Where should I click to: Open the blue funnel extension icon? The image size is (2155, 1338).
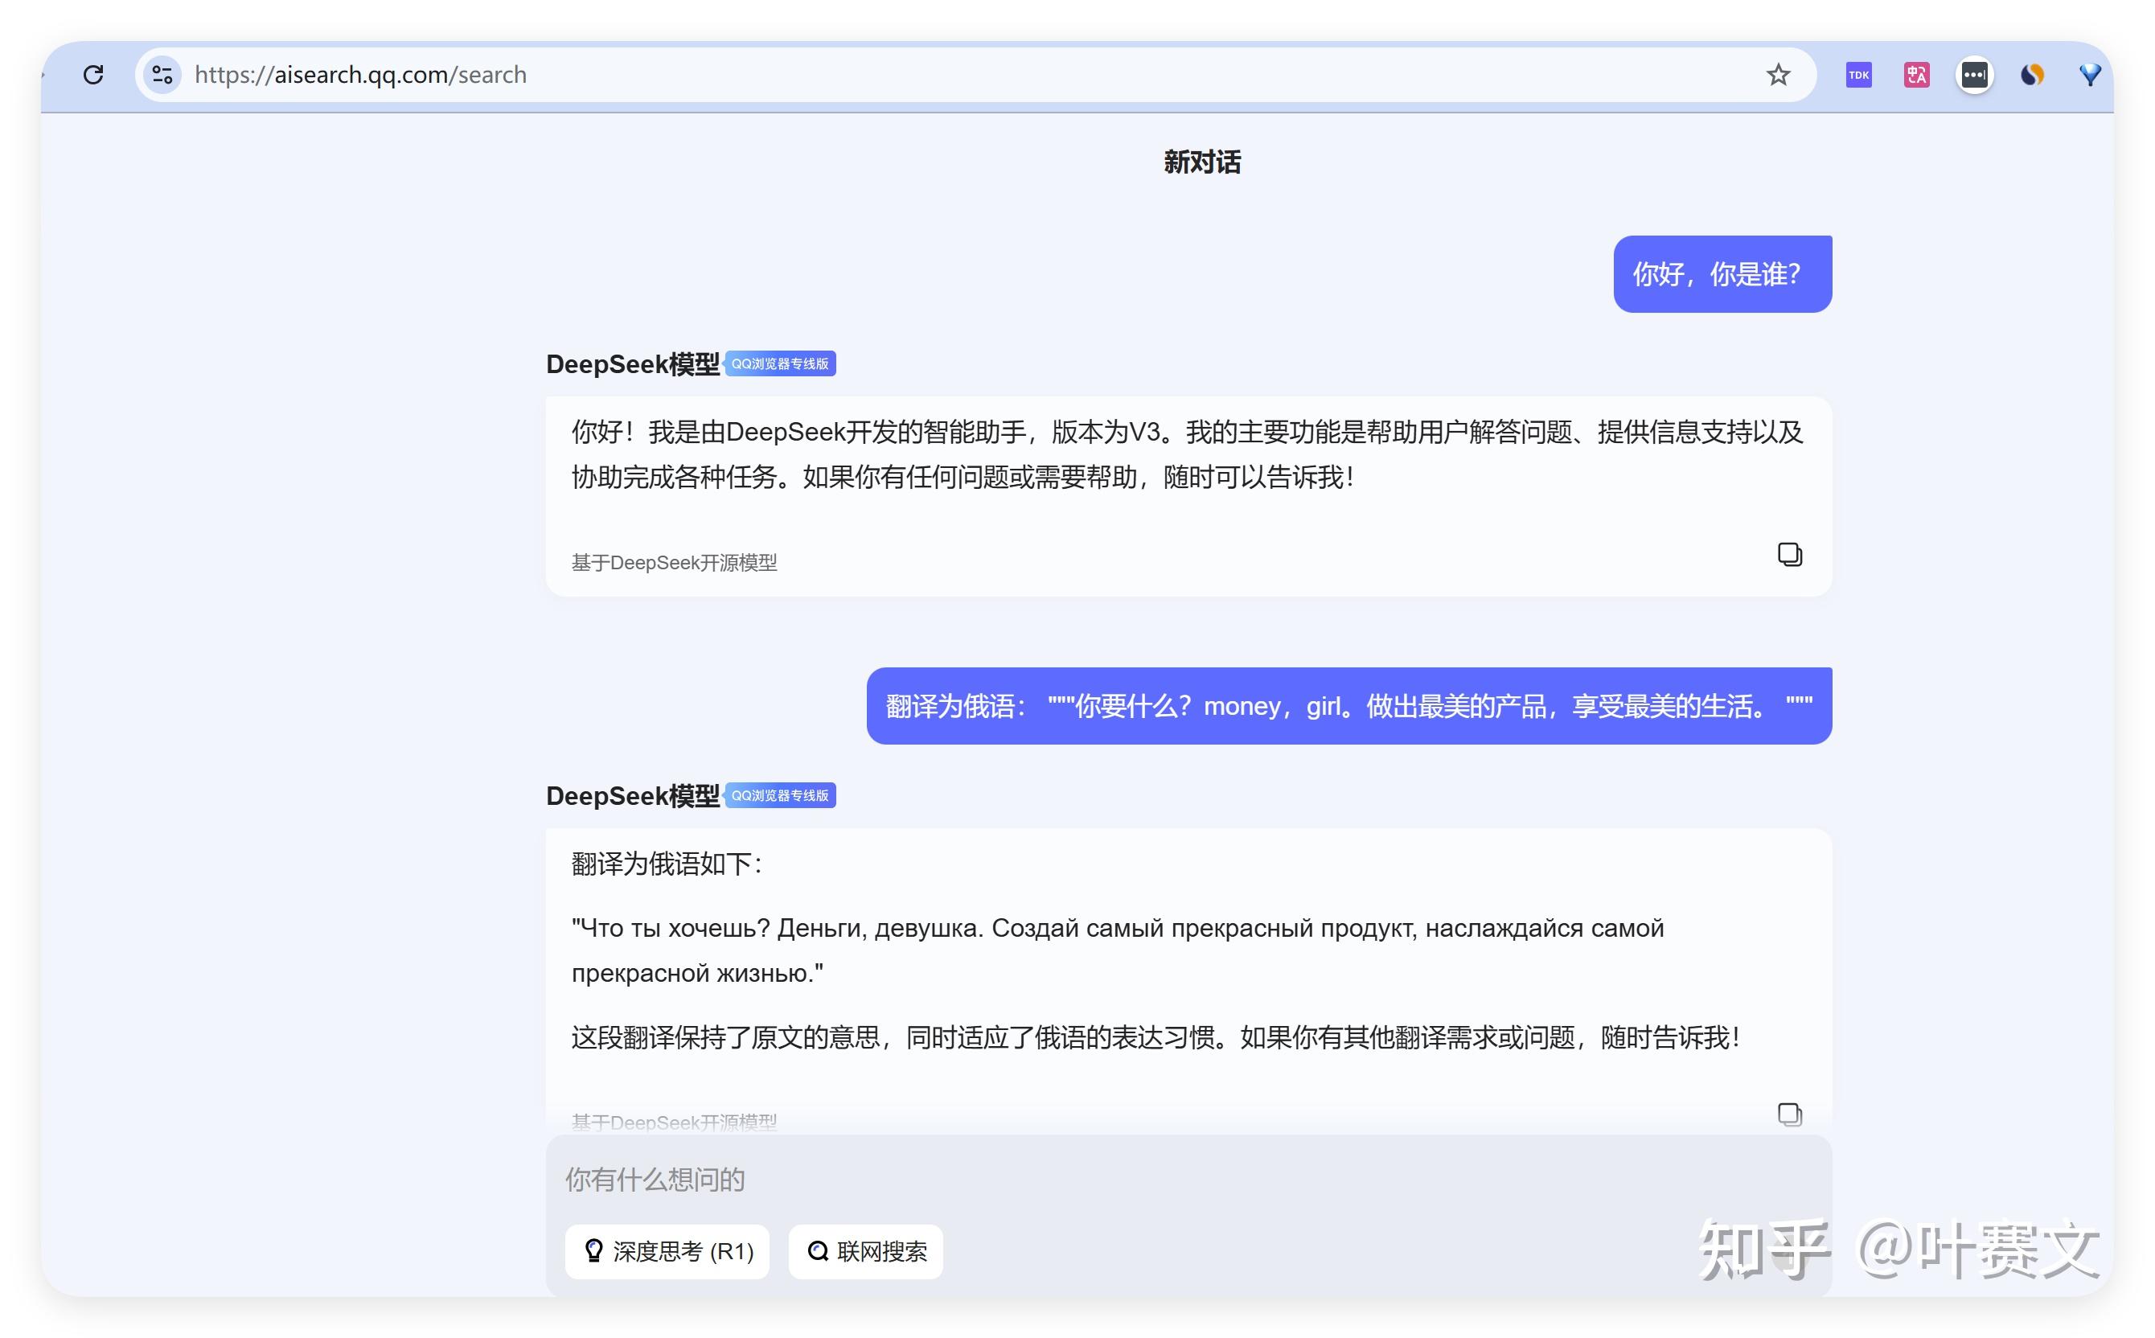[2090, 76]
